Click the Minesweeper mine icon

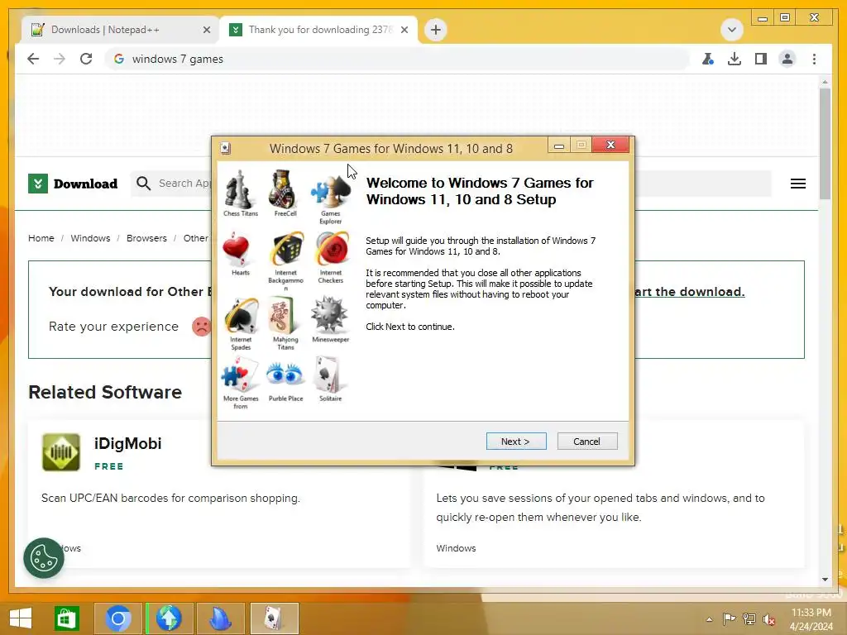pos(329,314)
